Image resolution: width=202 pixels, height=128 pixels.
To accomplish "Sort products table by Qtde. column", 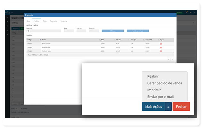I will point(108,40).
